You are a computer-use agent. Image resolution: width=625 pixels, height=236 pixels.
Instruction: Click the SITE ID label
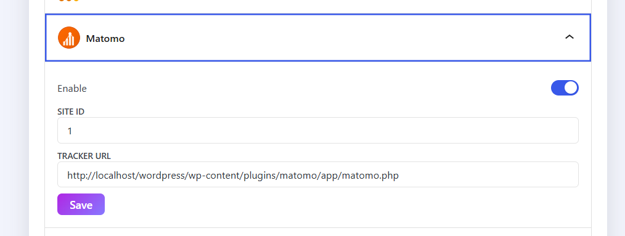click(71, 112)
